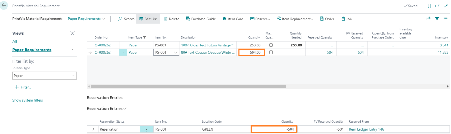
Task: Select the All view
Action: point(15,41)
